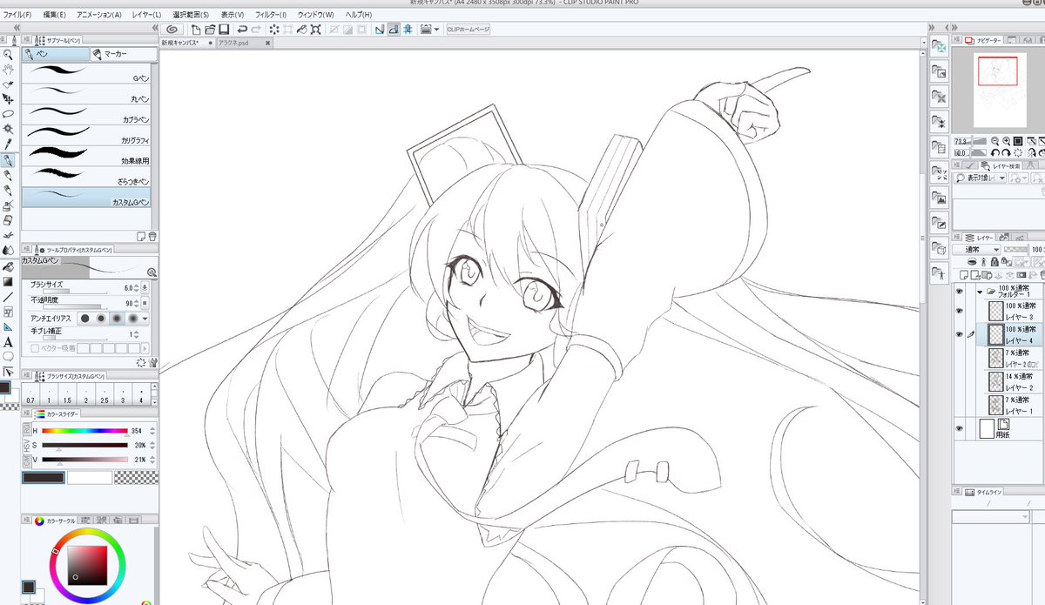Select the Eyedropper tool
The width and height of the screenshot is (1045, 605).
[x=8, y=144]
